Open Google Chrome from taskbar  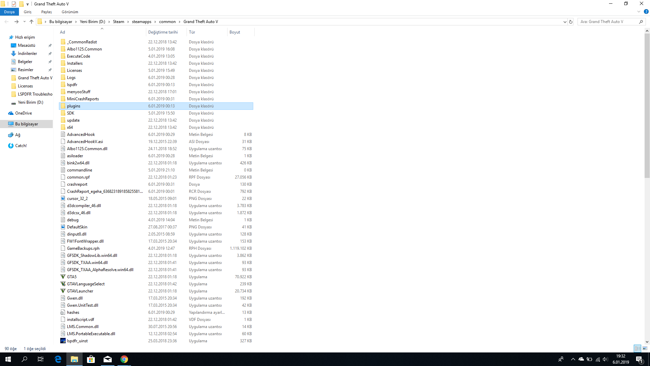(124, 359)
